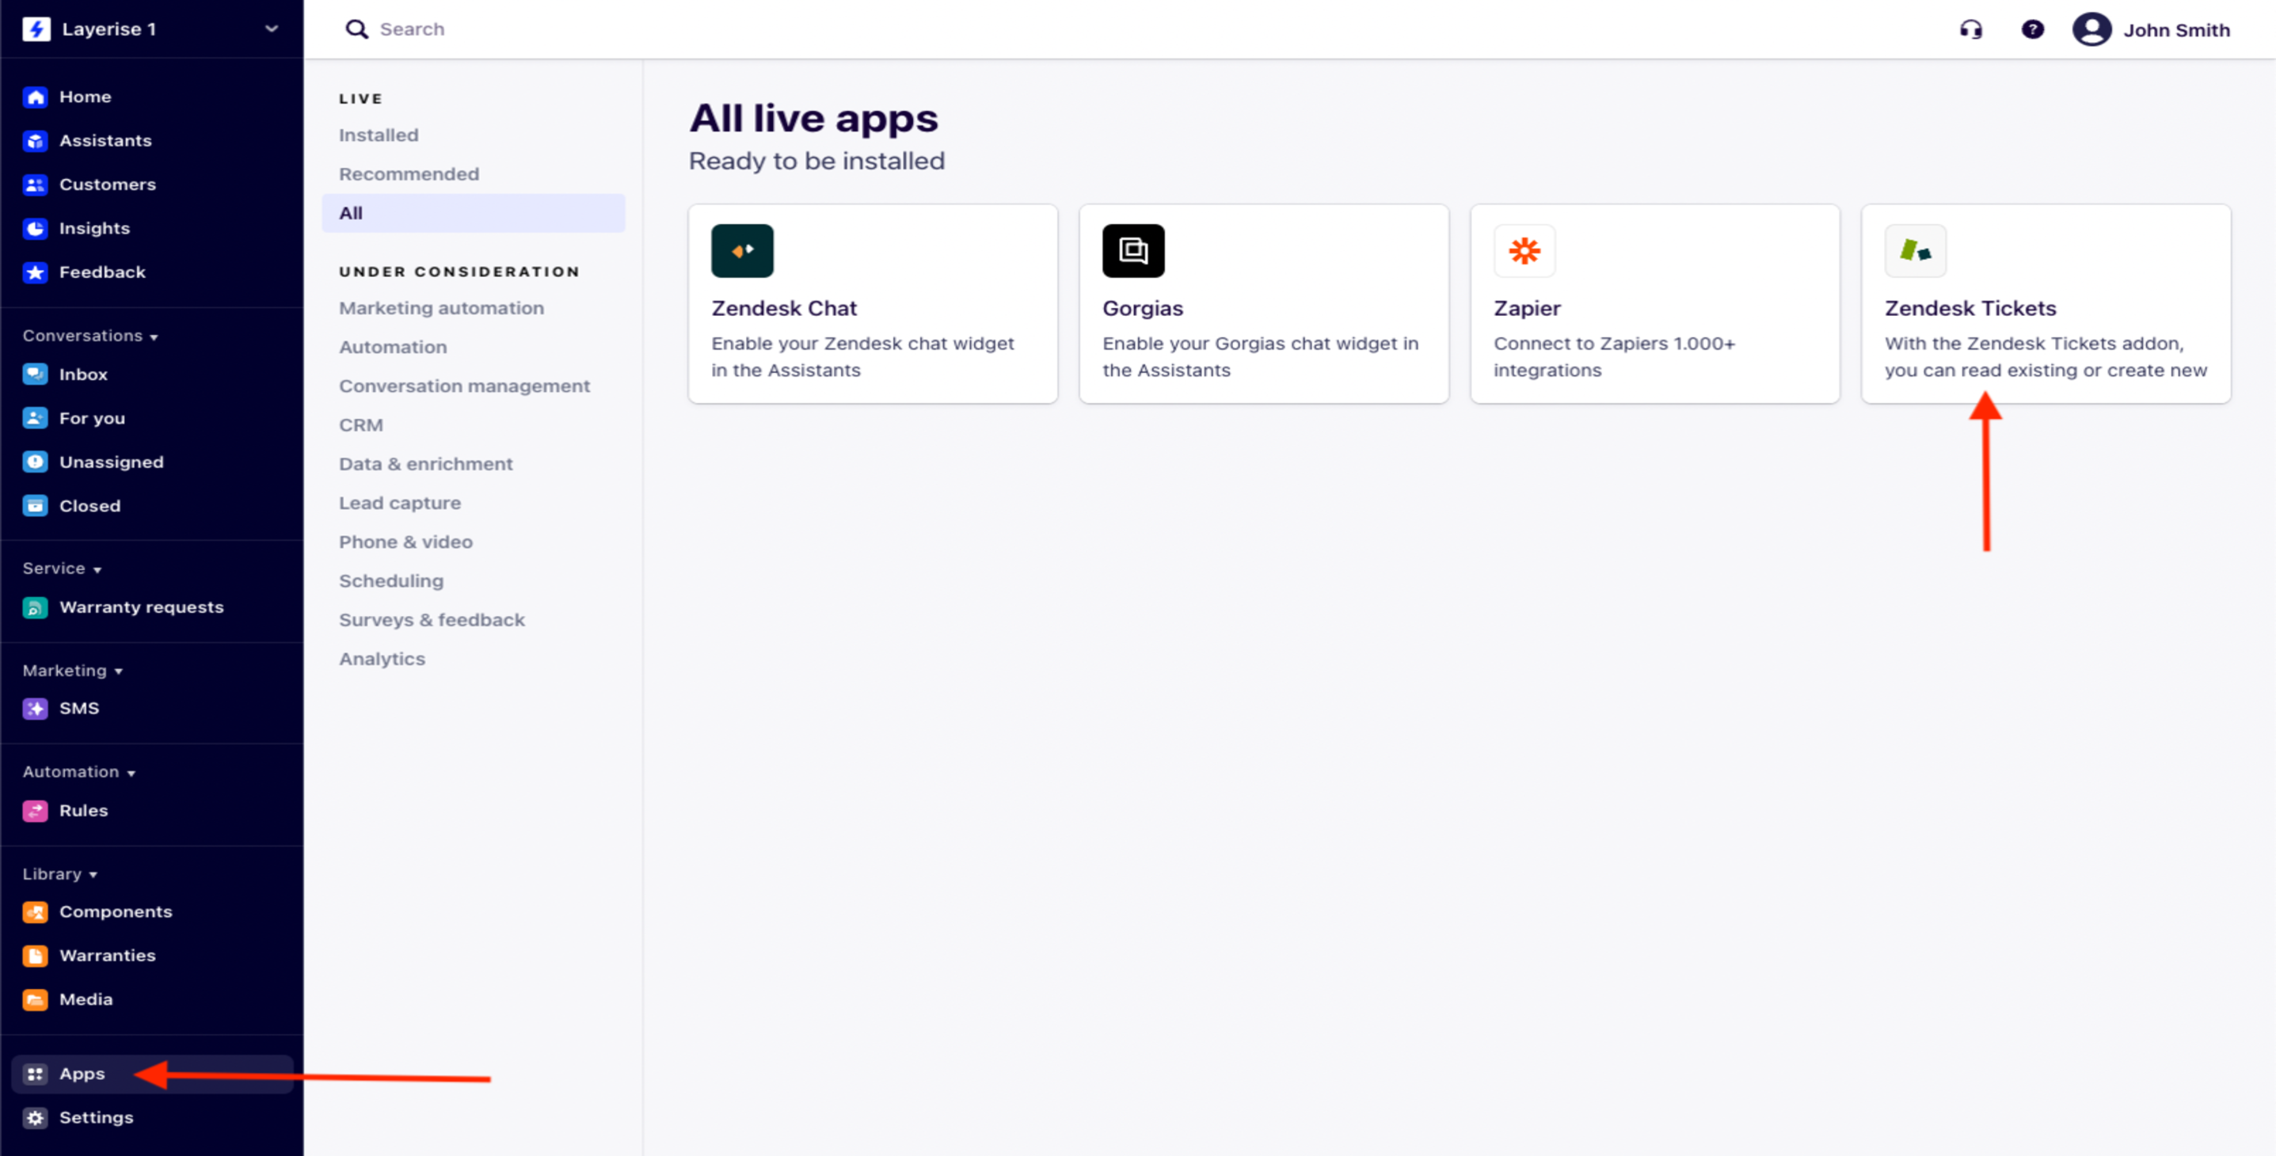Open the Layerise 1 workspace dropdown
Viewport: 2276px width, 1156px height.
(272, 29)
